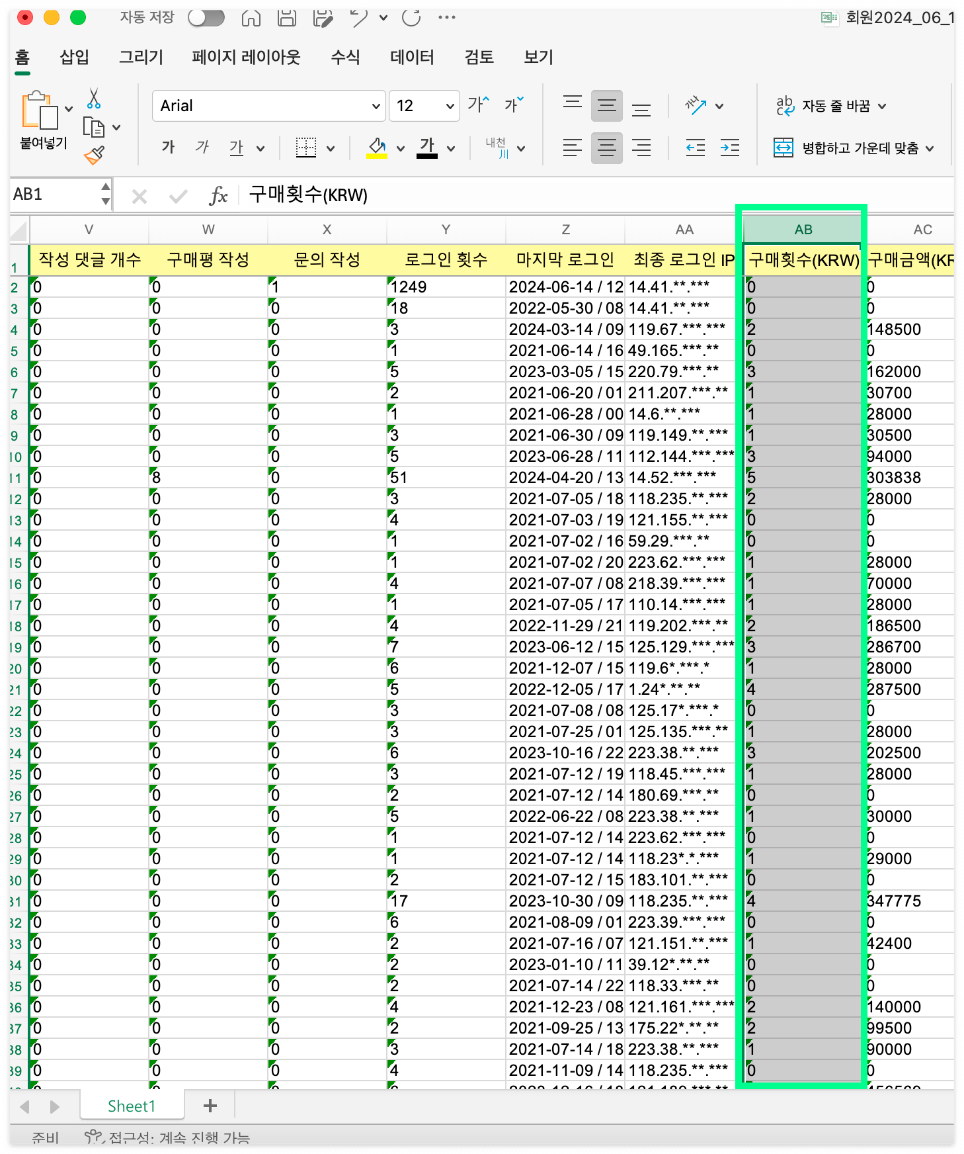Click the increase indent icon
964x1154 pixels.
[730, 148]
